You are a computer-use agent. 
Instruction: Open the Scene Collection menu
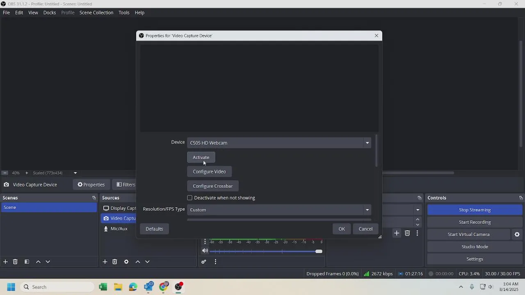(x=96, y=13)
